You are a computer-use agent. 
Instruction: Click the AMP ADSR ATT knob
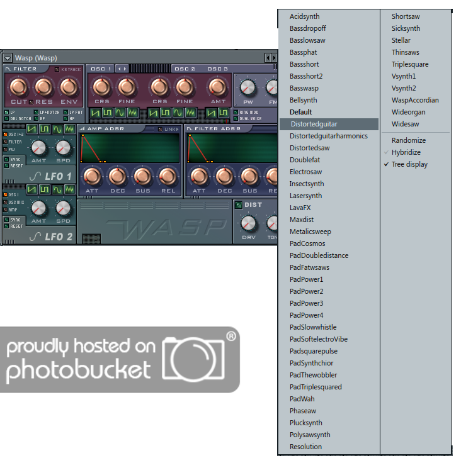coord(92,177)
